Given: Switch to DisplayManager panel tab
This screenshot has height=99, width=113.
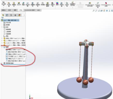Looking at the screenshot, I should point(19,15).
